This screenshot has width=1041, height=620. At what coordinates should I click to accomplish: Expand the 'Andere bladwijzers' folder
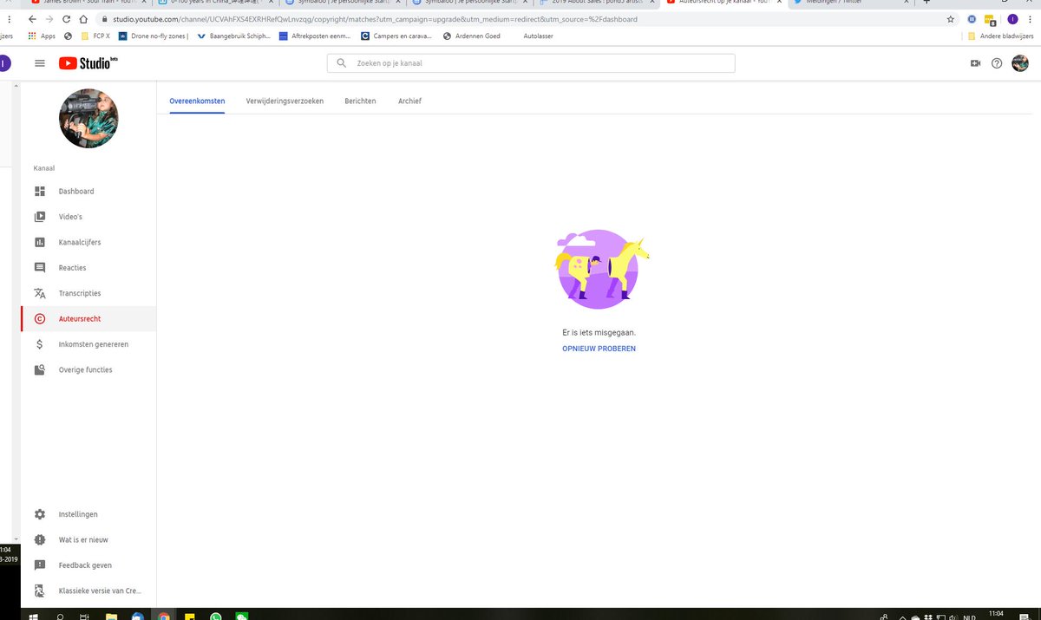click(x=999, y=36)
